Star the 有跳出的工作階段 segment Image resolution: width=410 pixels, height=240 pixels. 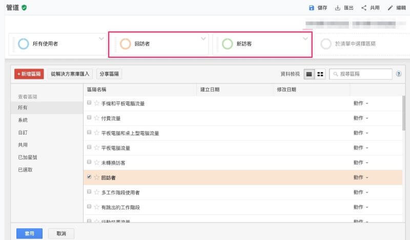(96, 207)
